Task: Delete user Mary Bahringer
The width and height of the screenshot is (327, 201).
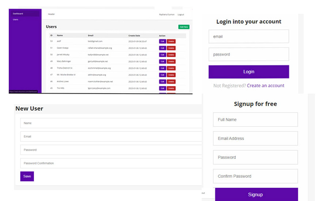Action: point(171,62)
